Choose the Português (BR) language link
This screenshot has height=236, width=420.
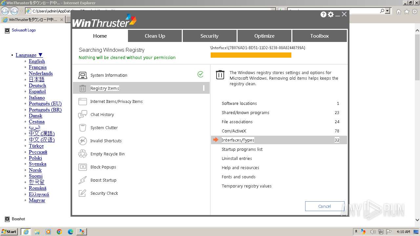click(x=45, y=110)
